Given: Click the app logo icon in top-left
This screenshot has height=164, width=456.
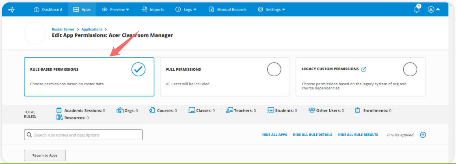Looking at the screenshot, I should coord(11,10).
